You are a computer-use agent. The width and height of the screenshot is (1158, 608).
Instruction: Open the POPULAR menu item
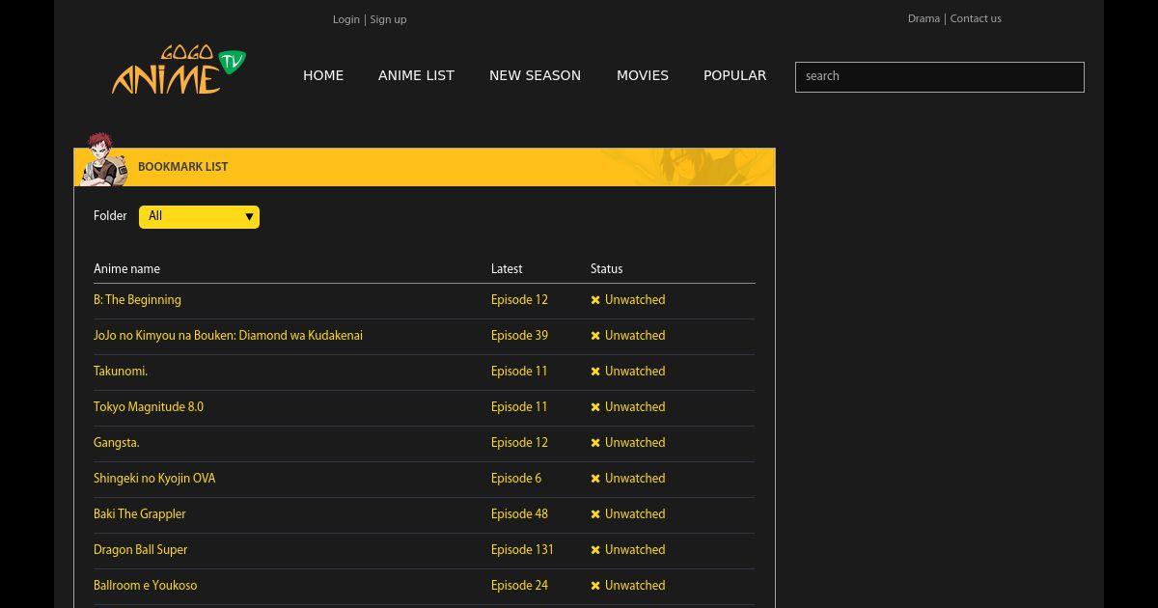pyautogui.click(x=734, y=75)
